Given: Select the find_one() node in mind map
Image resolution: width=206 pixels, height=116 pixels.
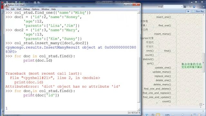Looking at the screenshot, I should 165,25.
